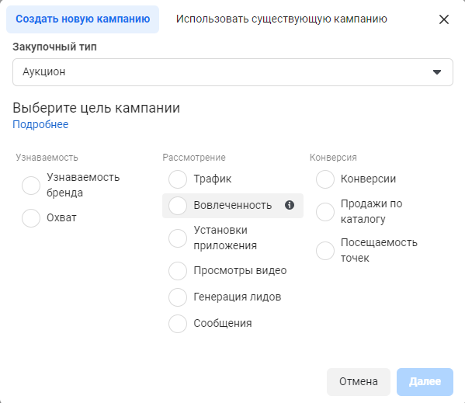465x403 pixels.
Task: Pick the Просмотры видео objective radio
Action: point(178,271)
